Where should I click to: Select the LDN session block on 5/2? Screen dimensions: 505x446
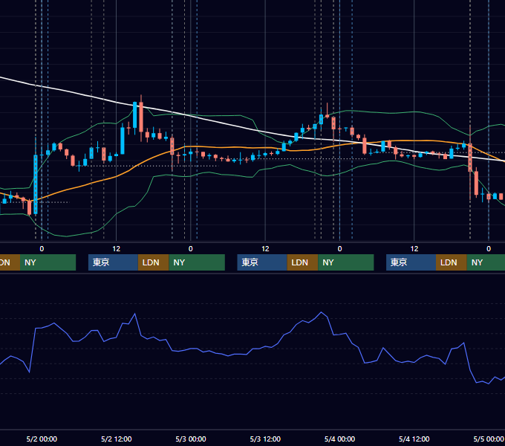(x=153, y=262)
